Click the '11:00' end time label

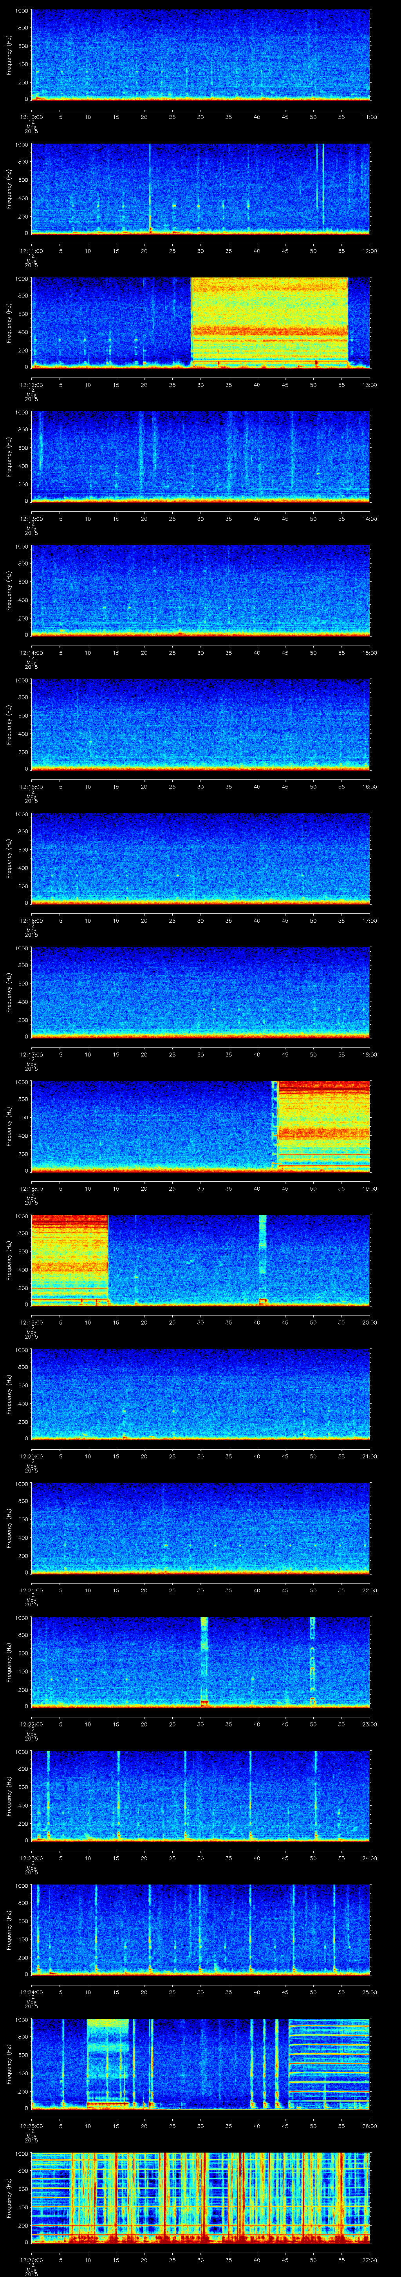click(370, 117)
